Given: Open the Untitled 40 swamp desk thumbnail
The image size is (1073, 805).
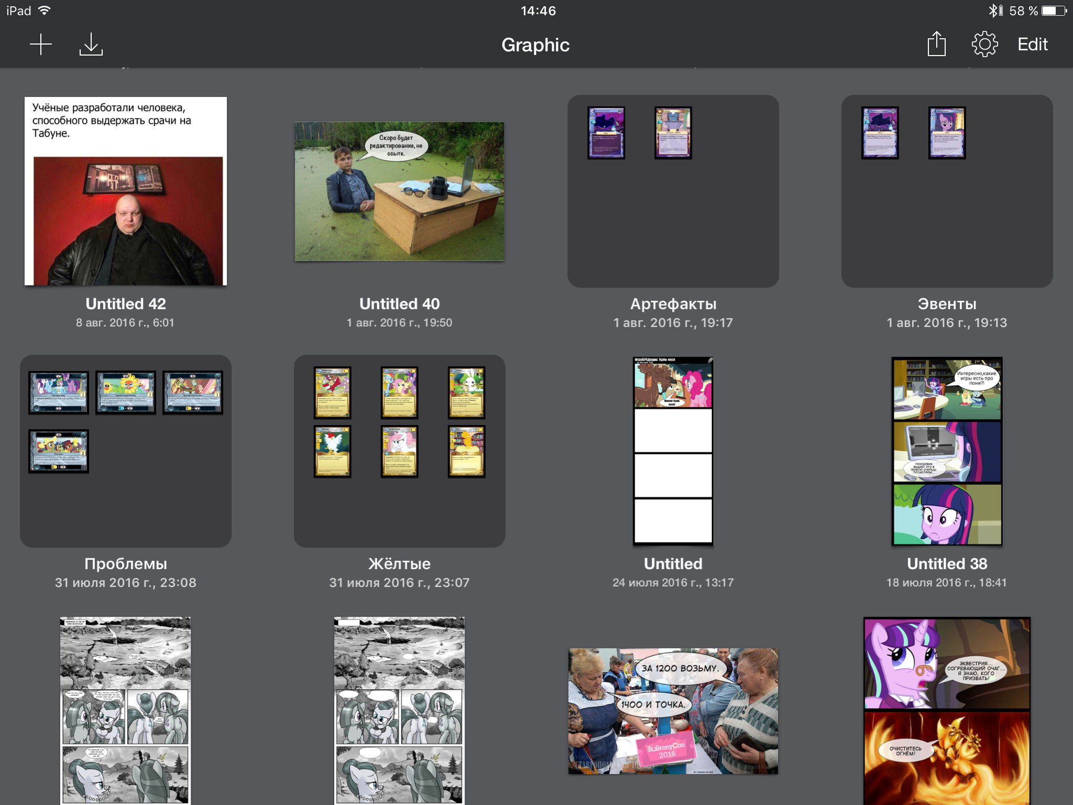Looking at the screenshot, I should click(399, 191).
